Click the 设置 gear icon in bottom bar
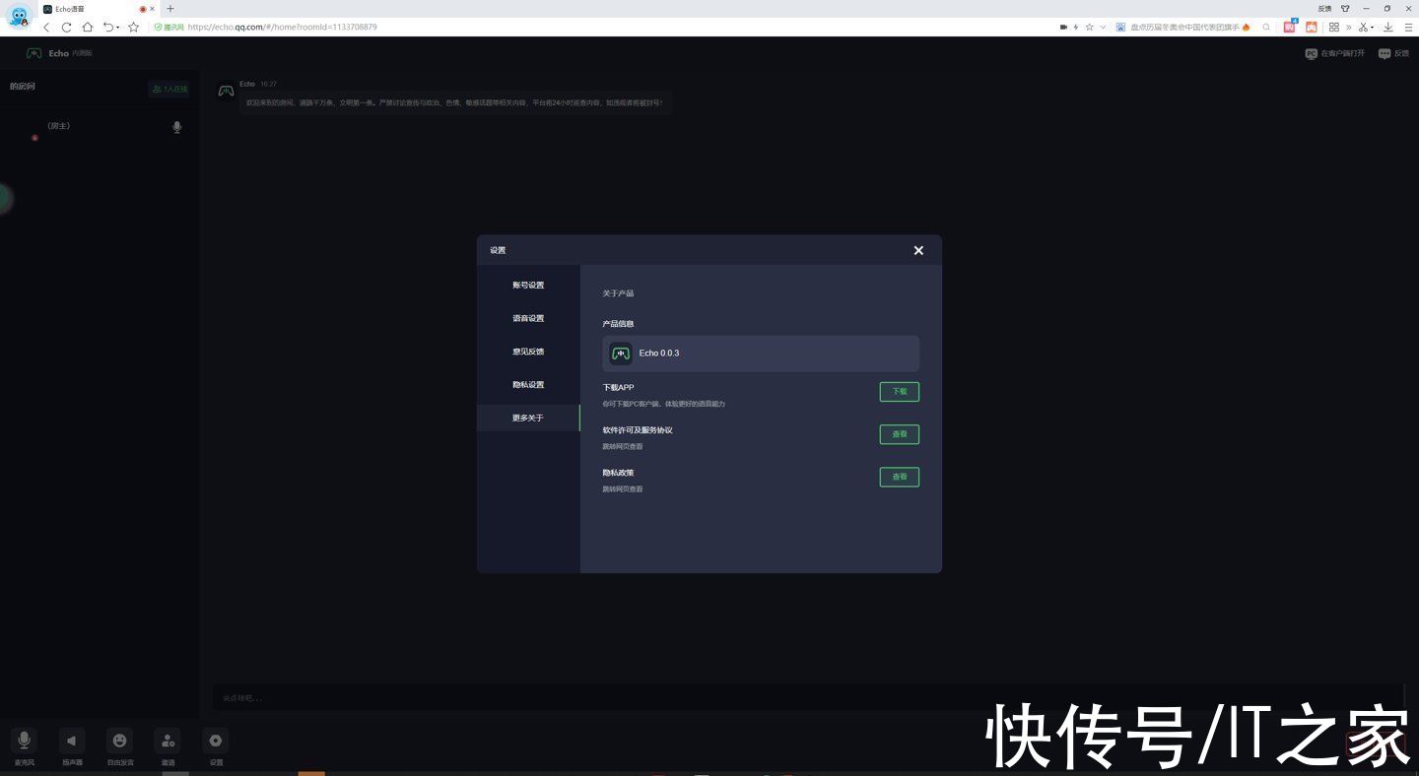1419x776 pixels. [216, 741]
